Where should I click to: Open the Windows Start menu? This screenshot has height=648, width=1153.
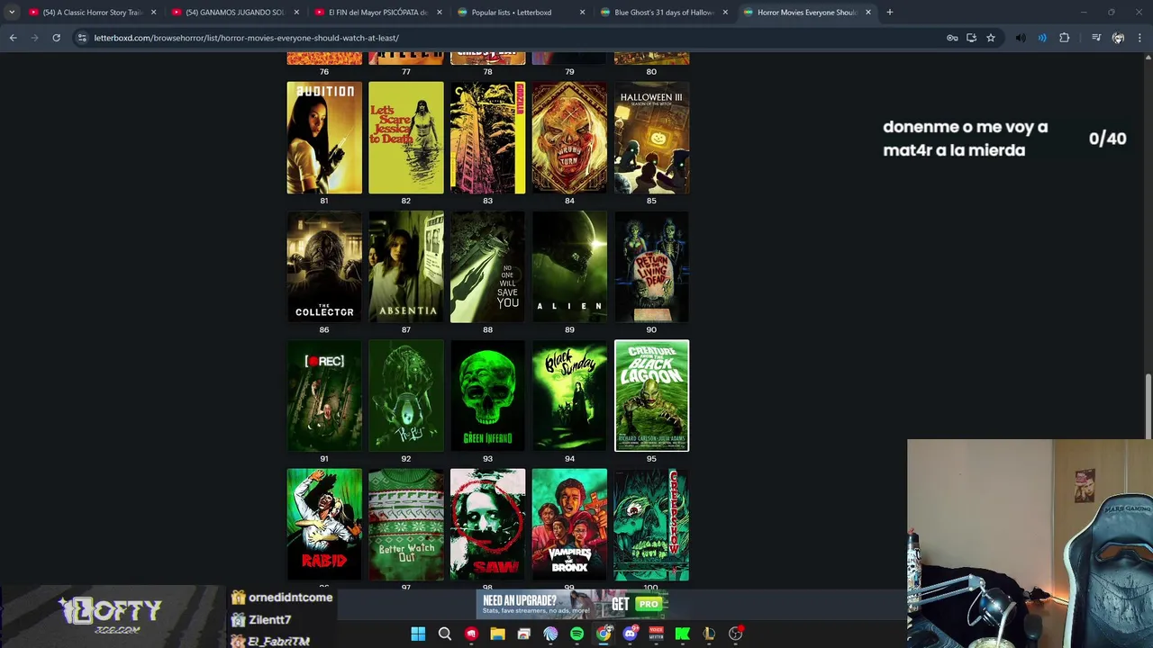418,634
